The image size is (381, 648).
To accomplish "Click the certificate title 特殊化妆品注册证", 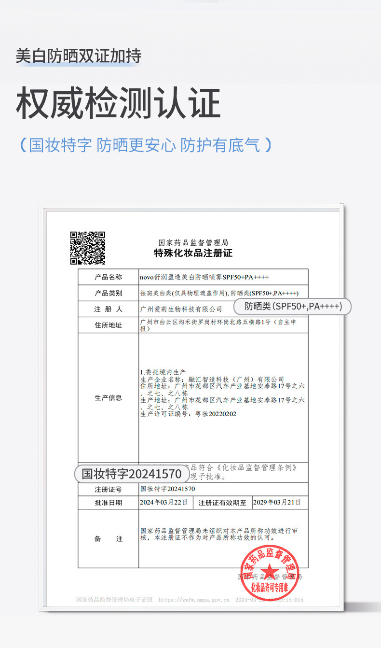I will tap(193, 253).
